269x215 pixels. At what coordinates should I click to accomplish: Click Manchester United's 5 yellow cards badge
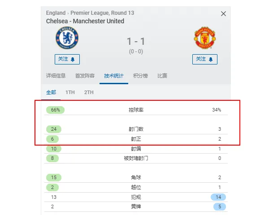pos(218,206)
